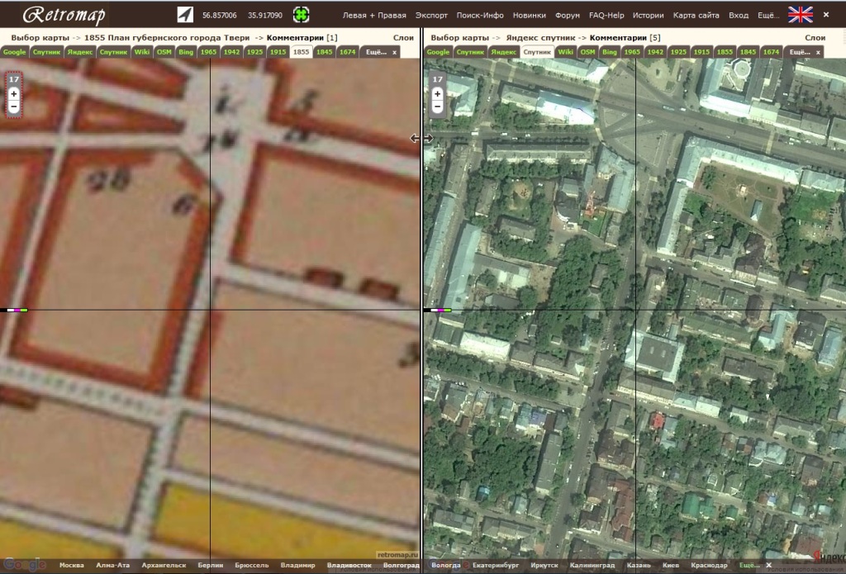Jump to Екатеринбург in city bar
The height and width of the screenshot is (574, 846).
pos(496,565)
